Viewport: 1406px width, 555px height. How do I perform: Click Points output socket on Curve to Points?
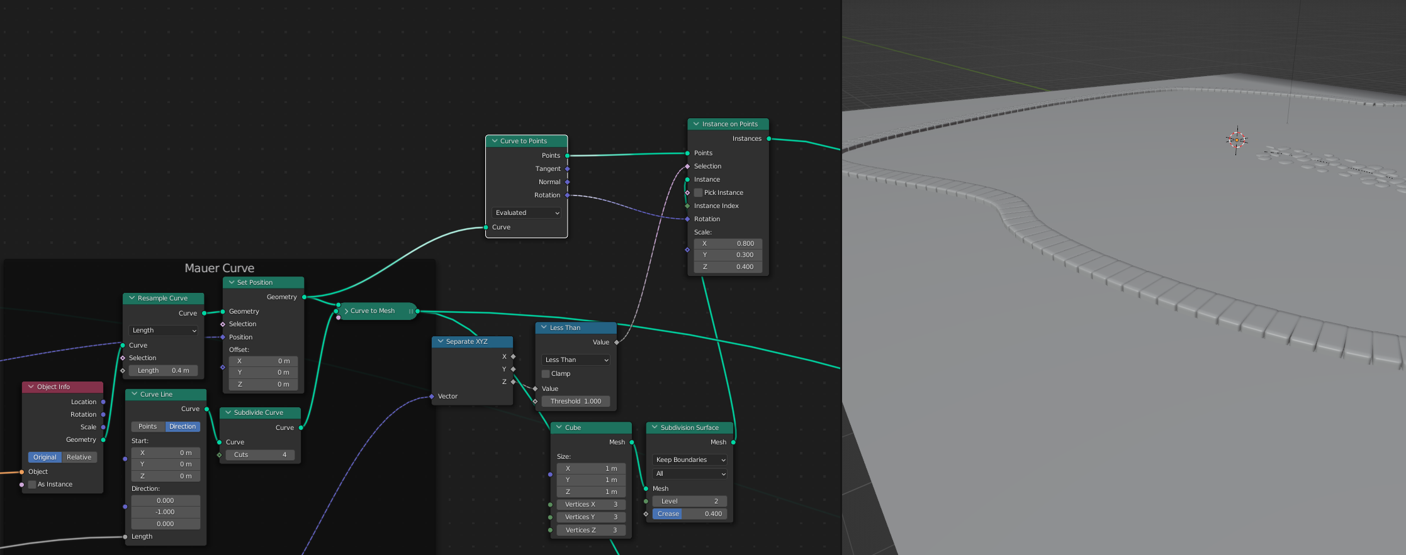point(567,155)
